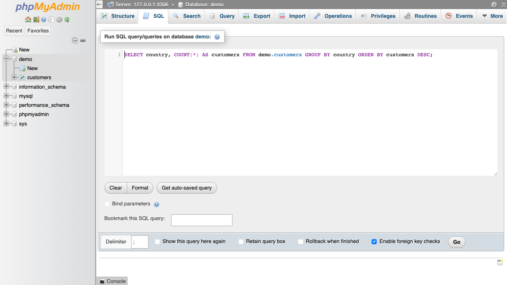Expand the phpmyadmin database node
Screen dimensions: 507x285
pos(6,114)
